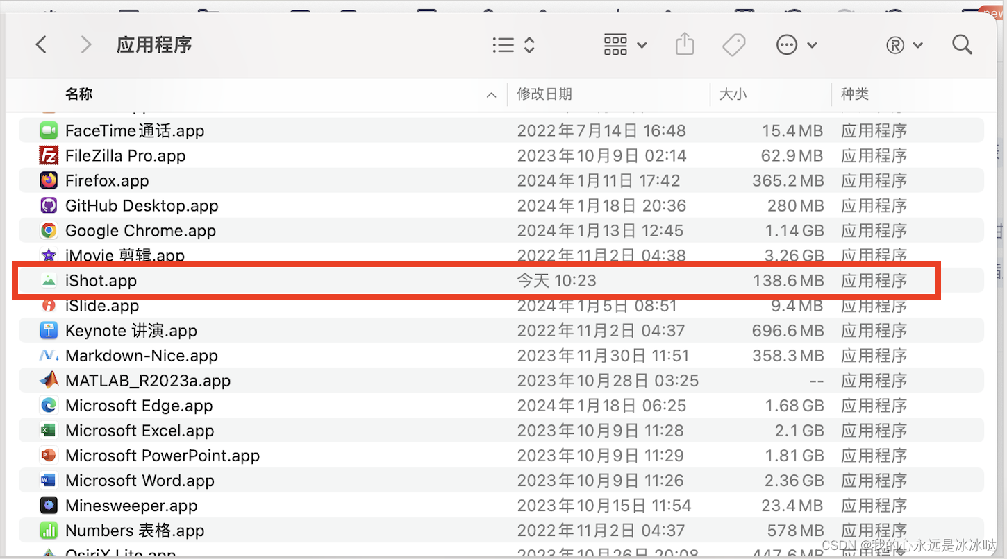Click the Search magnifier icon
The width and height of the screenshot is (1007, 559).
pos(962,45)
